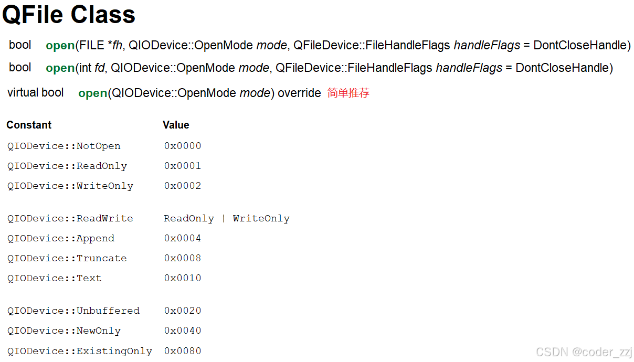Select QIODevice::Text constant
Viewport: 634px width, 362px height.
(x=55, y=278)
